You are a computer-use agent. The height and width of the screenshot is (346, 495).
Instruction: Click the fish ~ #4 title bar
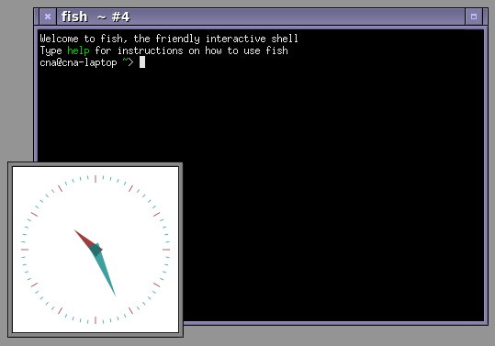pyautogui.click(x=261, y=17)
